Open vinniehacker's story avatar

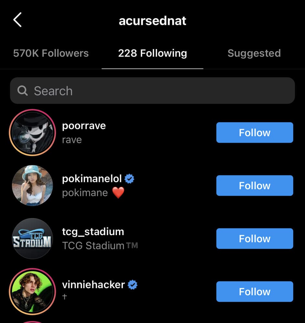point(32,291)
